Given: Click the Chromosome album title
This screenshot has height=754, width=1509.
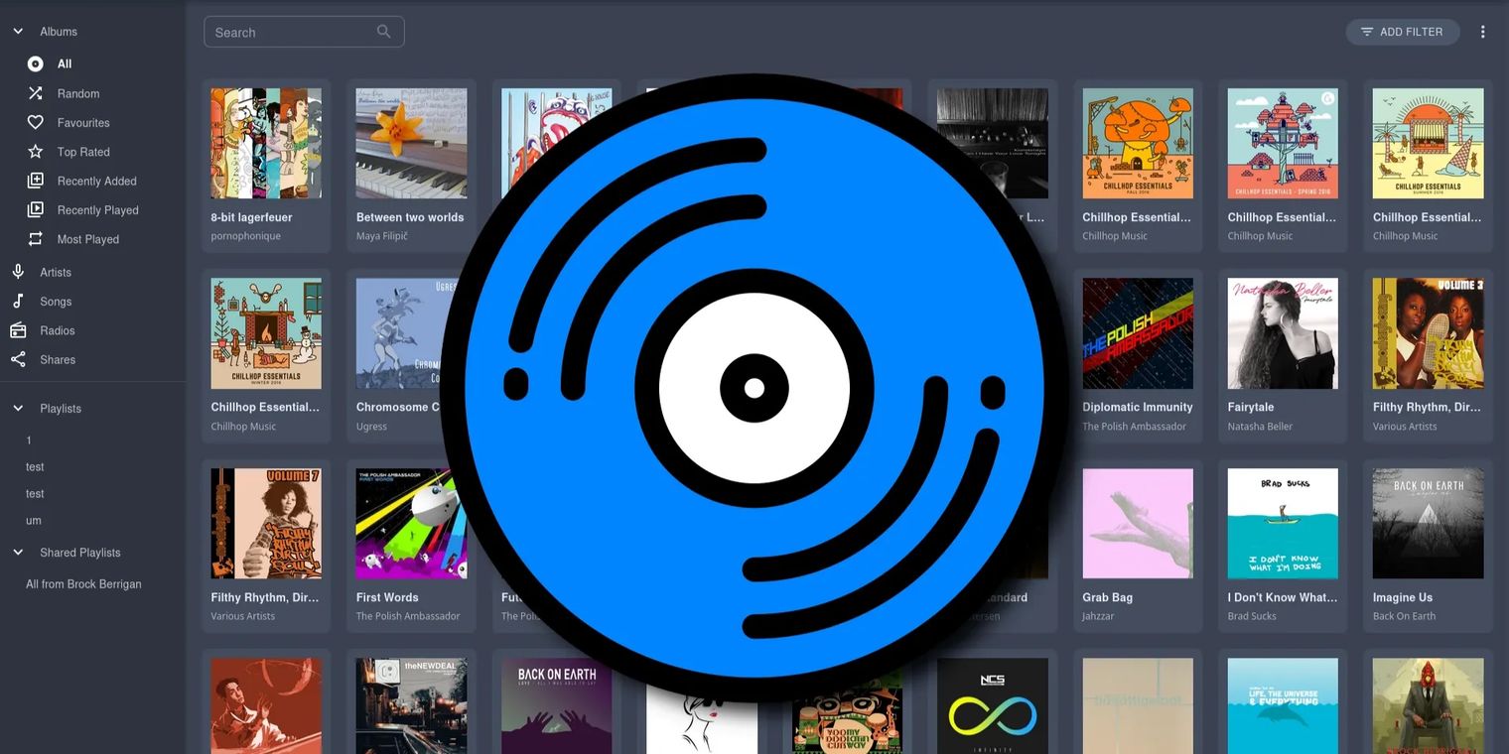Looking at the screenshot, I should point(397,407).
